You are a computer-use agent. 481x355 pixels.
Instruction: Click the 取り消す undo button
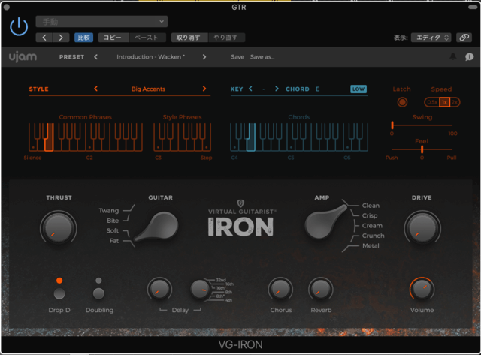point(189,38)
